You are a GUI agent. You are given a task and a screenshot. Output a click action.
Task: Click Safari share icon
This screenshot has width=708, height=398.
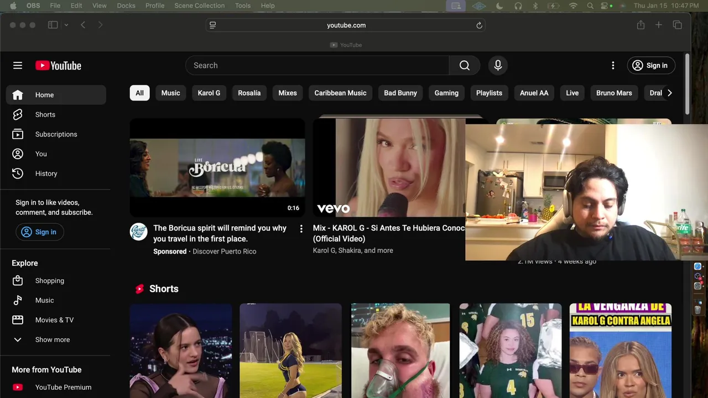(x=641, y=25)
